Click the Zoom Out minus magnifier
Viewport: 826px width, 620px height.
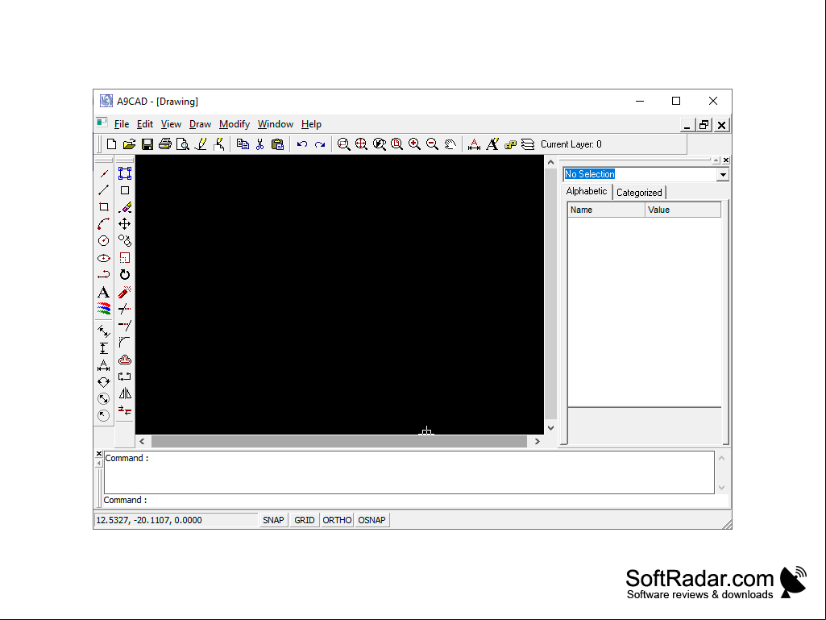pos(432,144)
